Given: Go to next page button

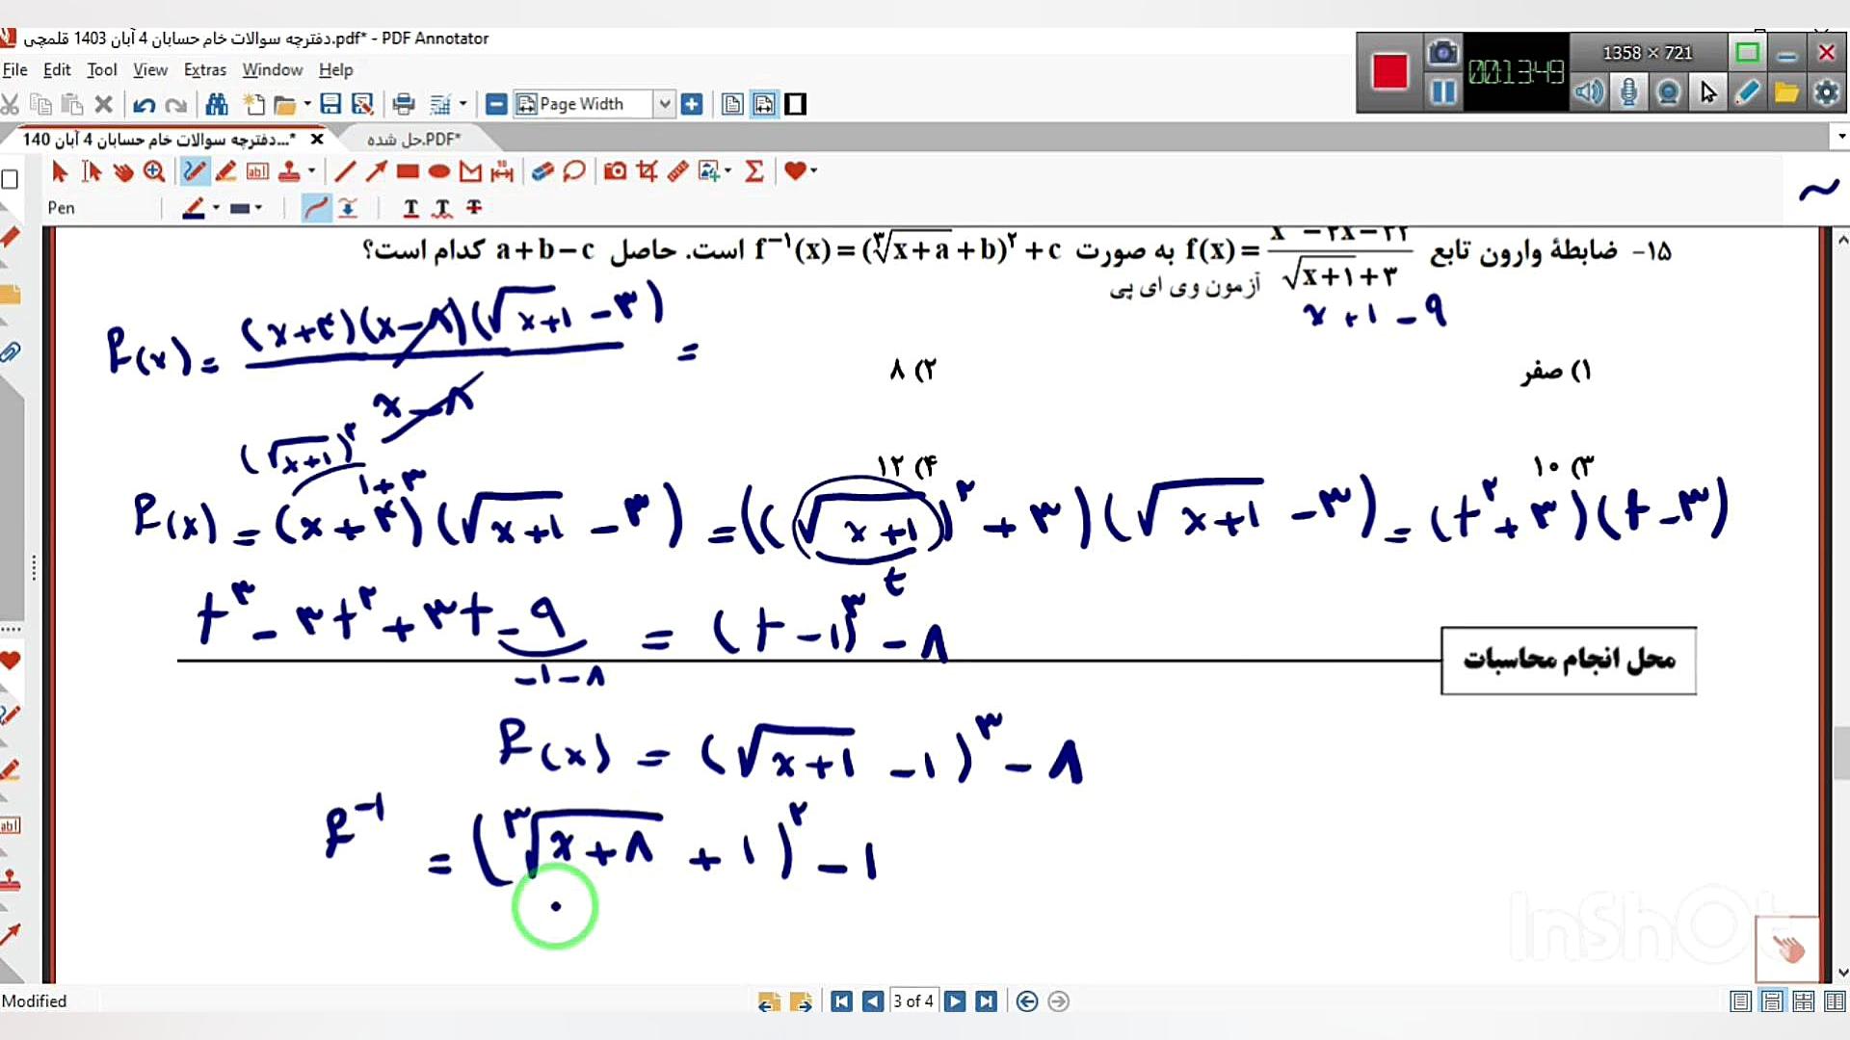Looking at the screenshot, I should (x=955, y=1001).
